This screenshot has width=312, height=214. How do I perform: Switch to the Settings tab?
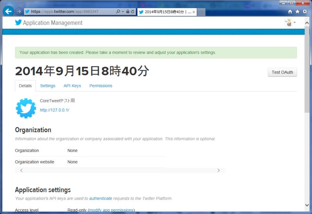tap(48, 86)
